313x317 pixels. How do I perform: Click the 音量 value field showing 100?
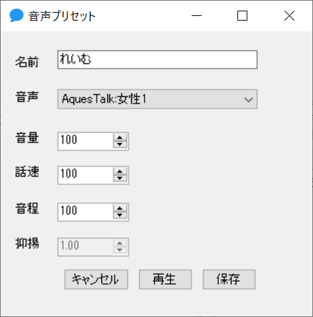(x=86, y=142)
